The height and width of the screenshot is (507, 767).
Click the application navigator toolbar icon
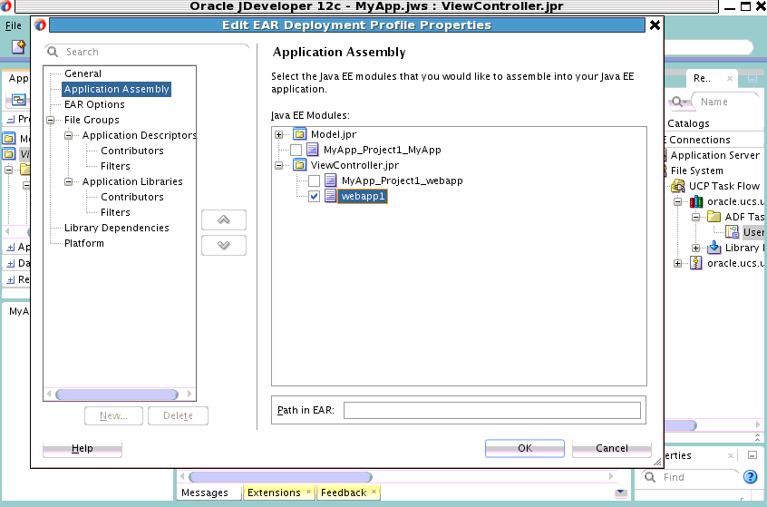click(18, 101)
